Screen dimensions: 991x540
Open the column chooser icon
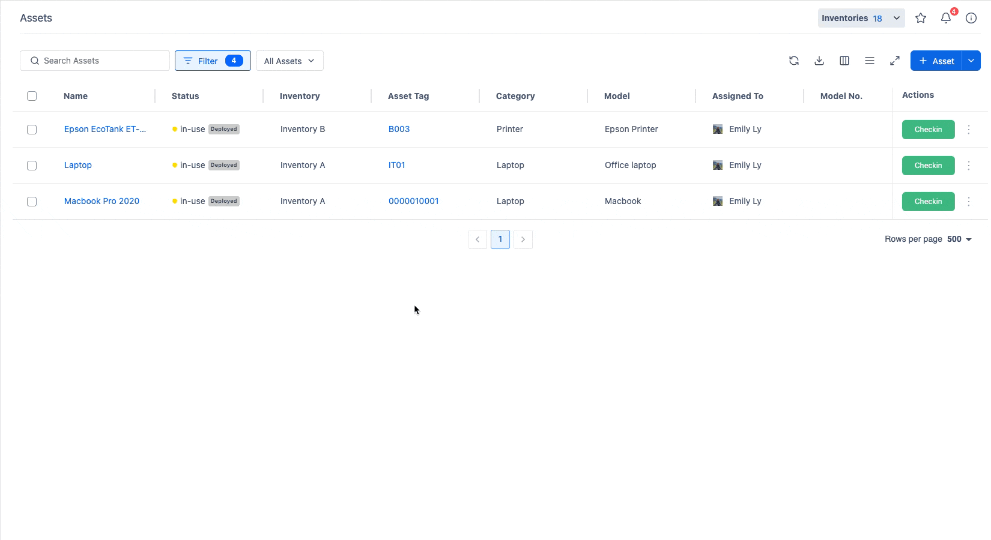click(x=844, y=61)
